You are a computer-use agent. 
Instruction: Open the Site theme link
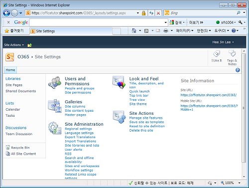click(138, 104)
